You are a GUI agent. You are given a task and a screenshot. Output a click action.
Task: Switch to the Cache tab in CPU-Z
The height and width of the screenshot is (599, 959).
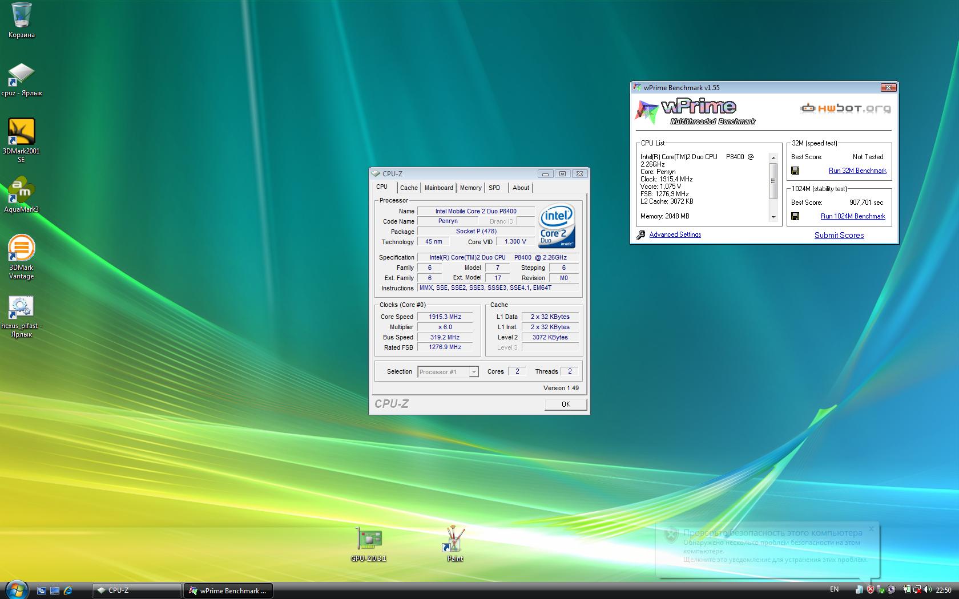coord(409,188)
